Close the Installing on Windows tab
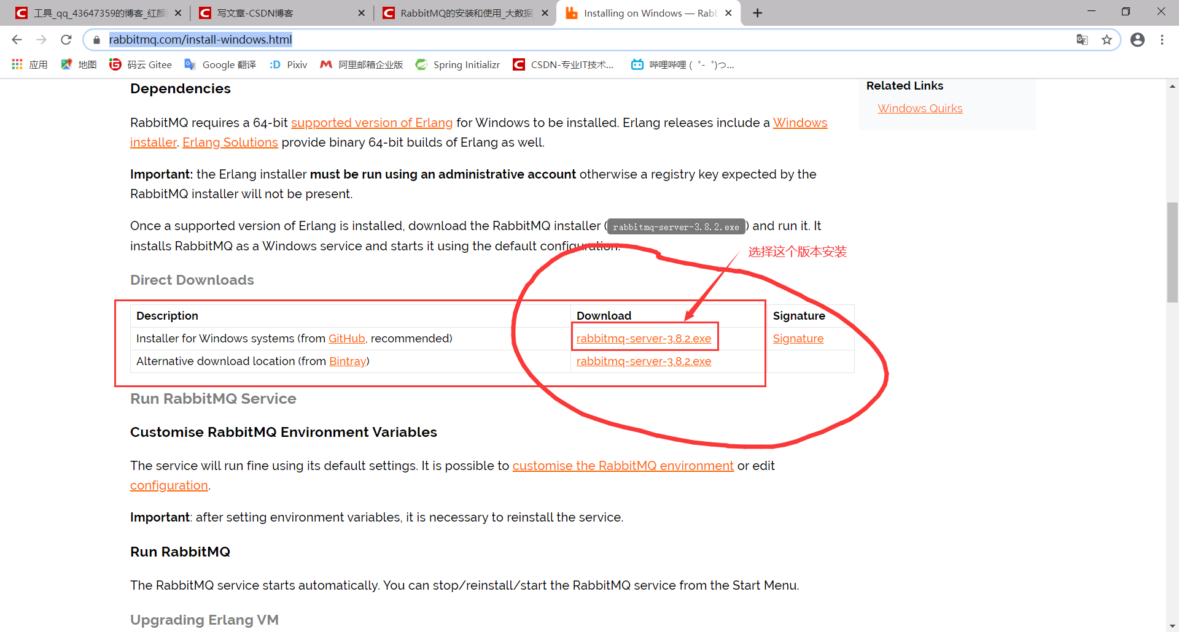The width and height of the screenshot is (1179, 632). point(728,13)
